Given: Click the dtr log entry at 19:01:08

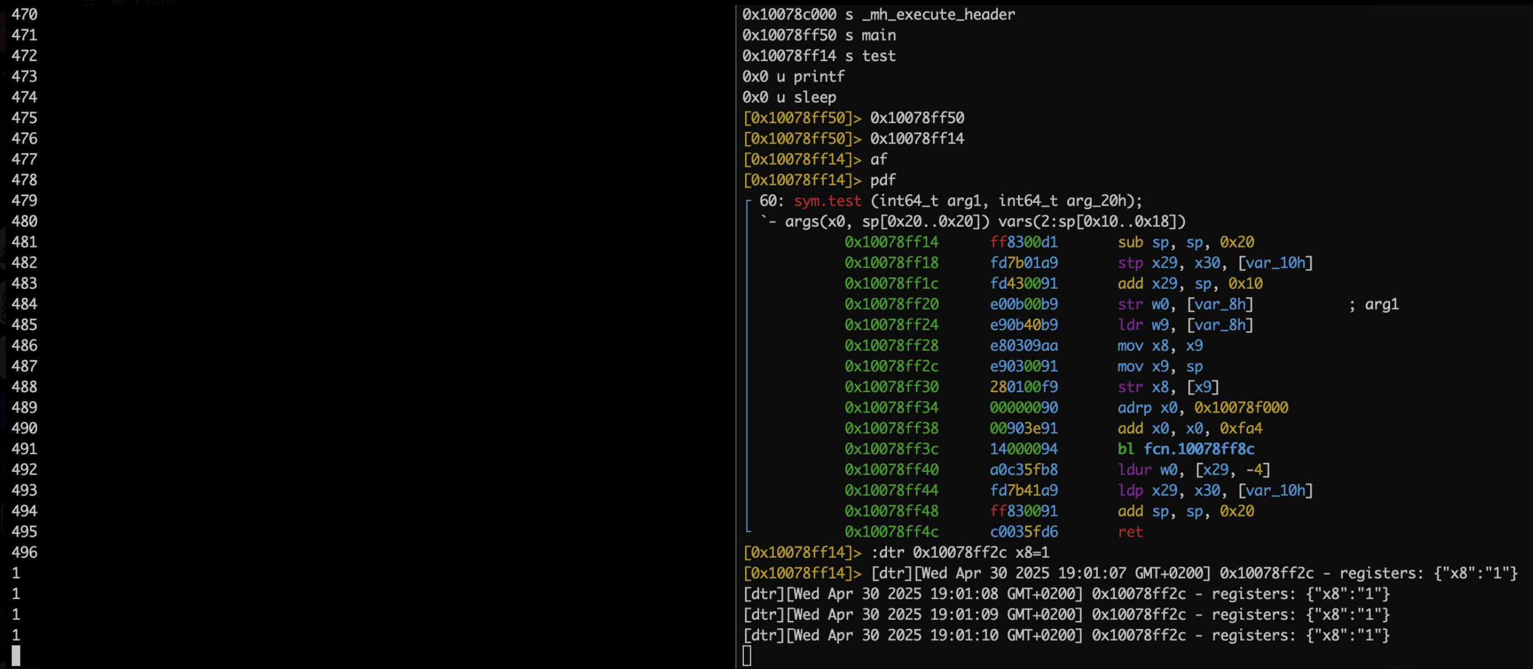Looking at the screenshot, I should pos(1066,594).
